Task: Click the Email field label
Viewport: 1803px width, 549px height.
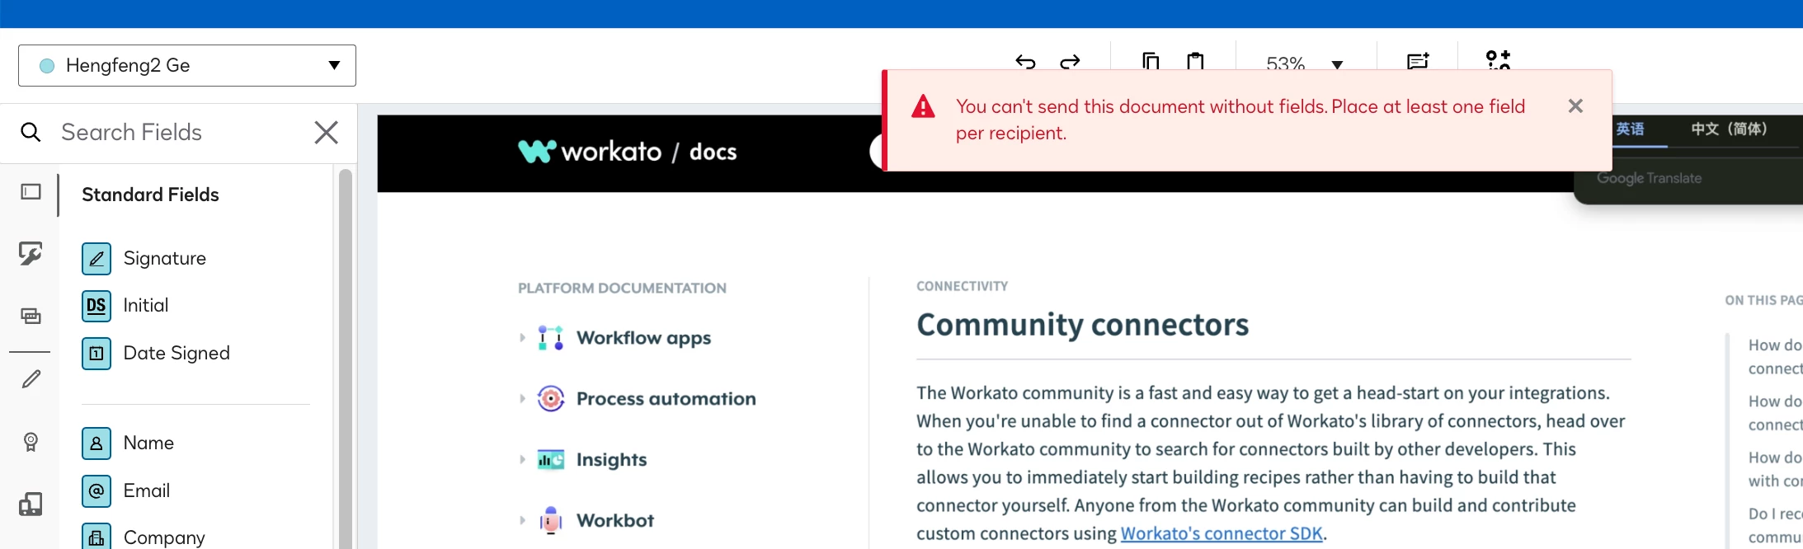Action: click(147, 490)
